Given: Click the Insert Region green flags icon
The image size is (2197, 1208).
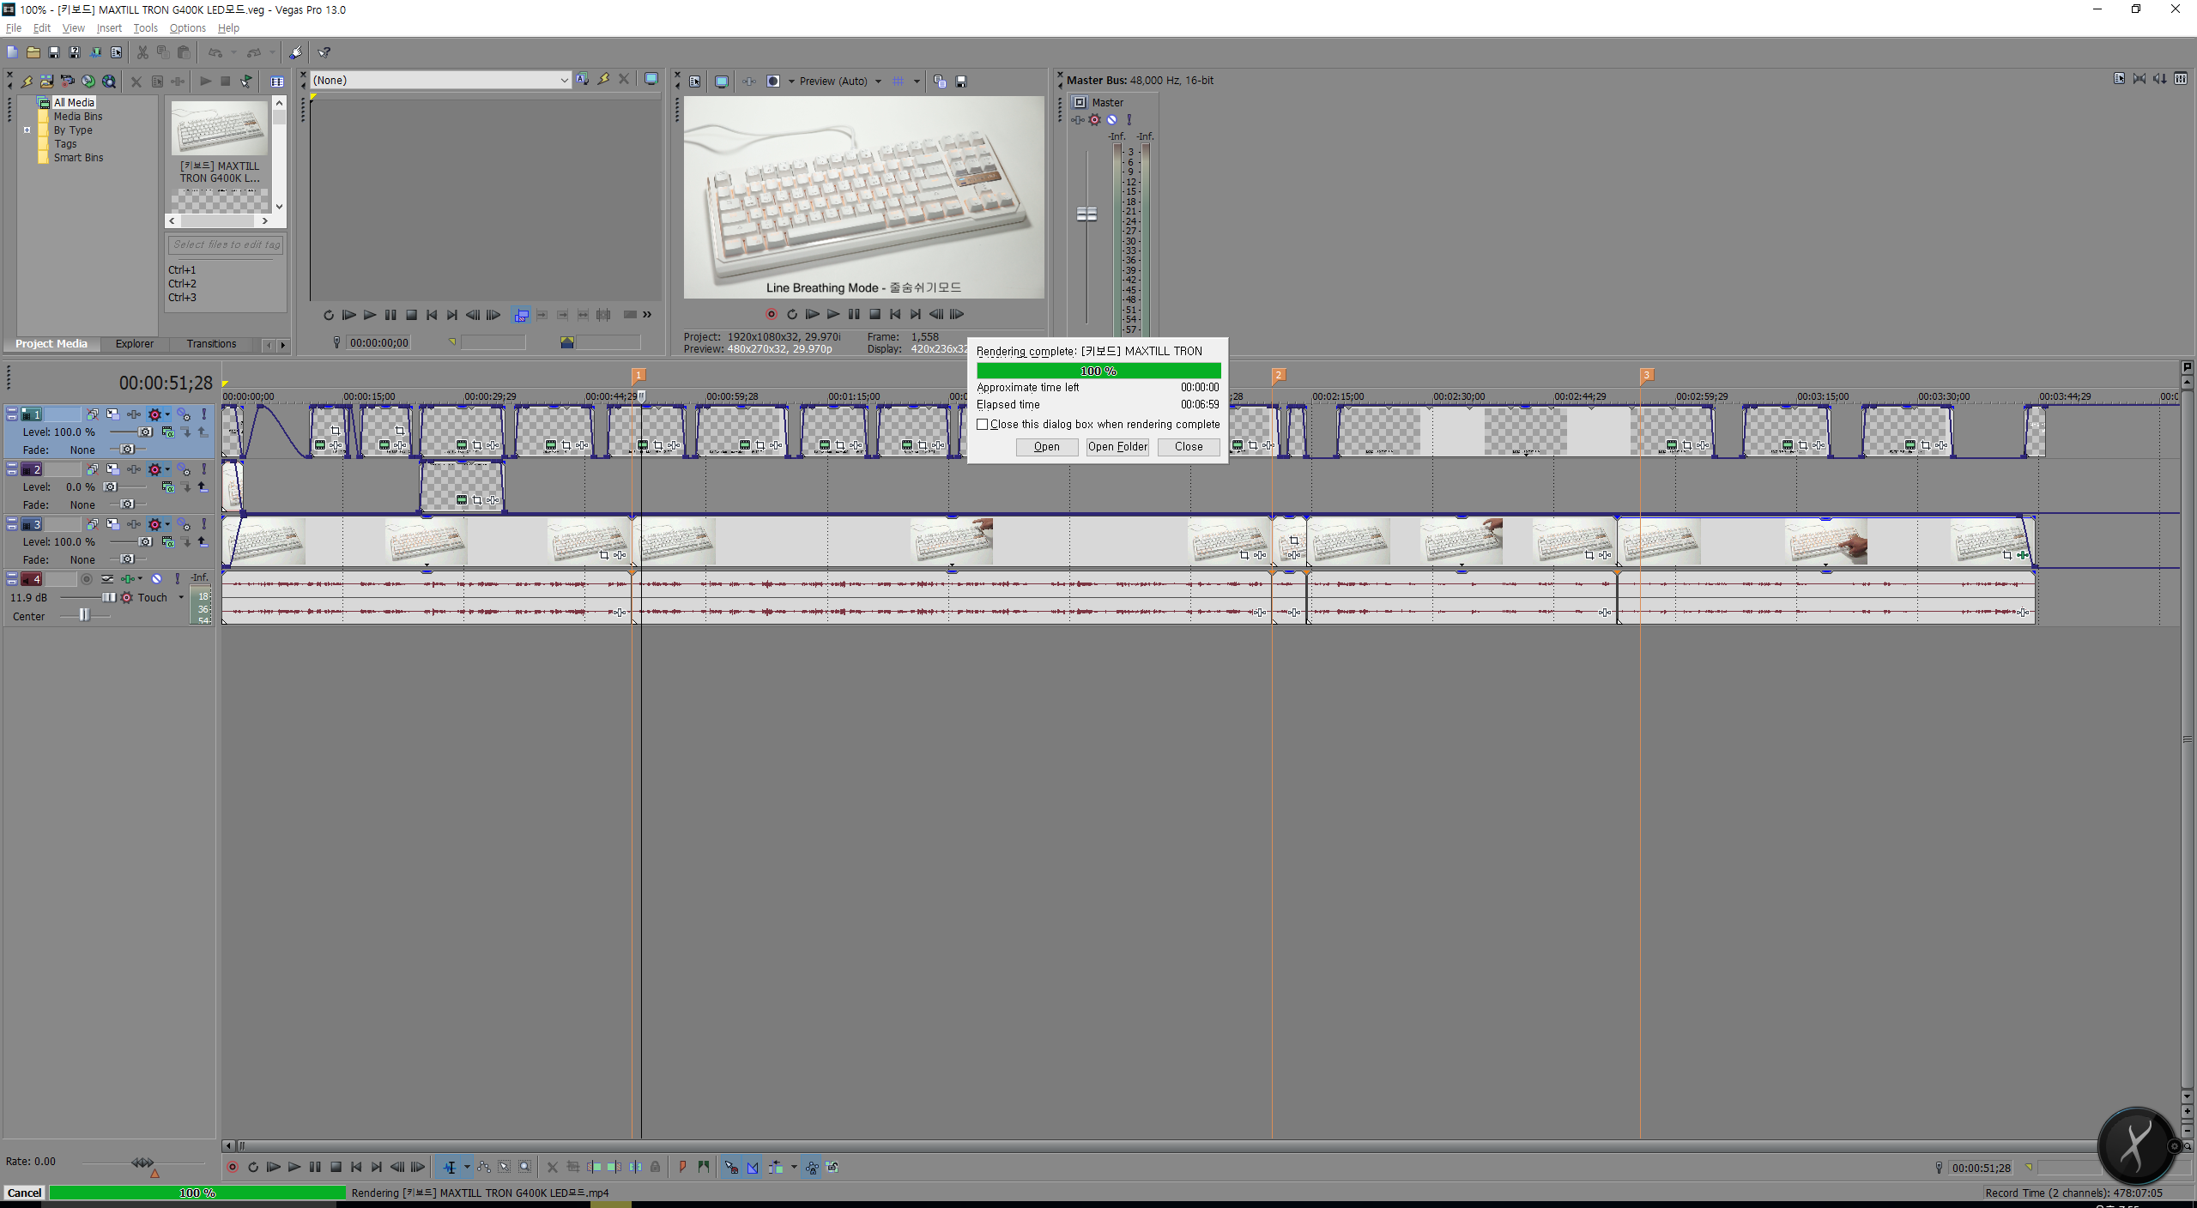Looking at the screenshot, I should point(704,1167).
